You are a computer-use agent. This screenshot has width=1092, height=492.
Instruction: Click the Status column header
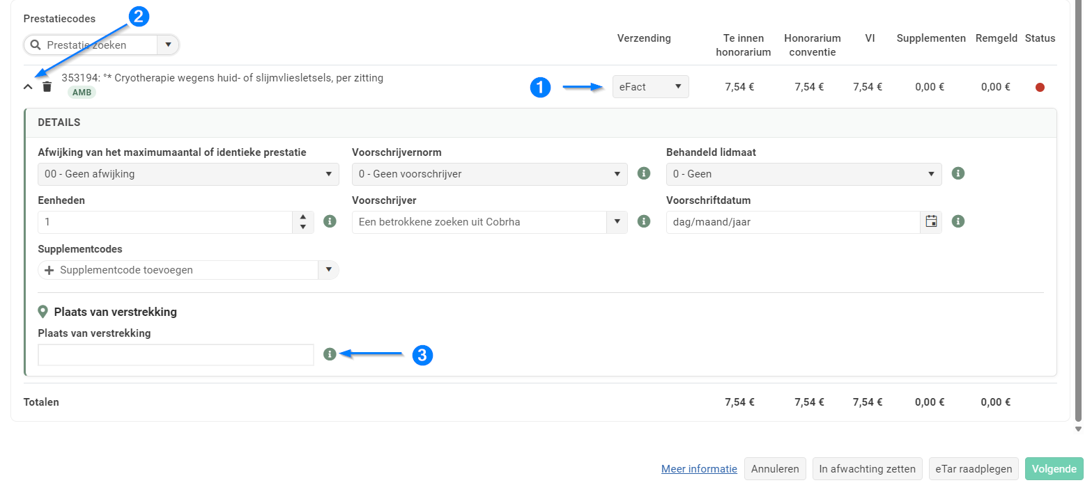pyautogui.click(x=1040, y=38)
